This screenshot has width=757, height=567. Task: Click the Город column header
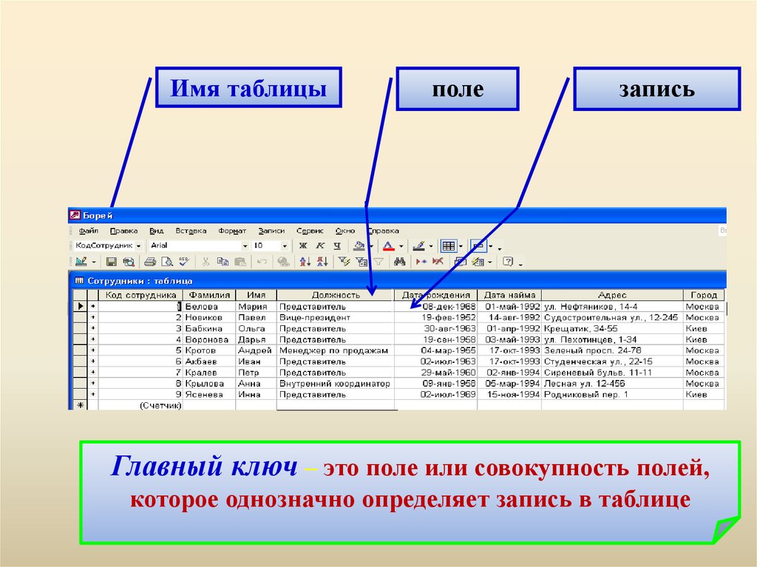(704, 295)
